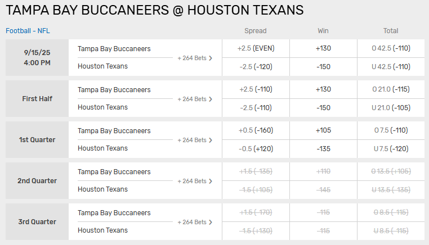This screenshot has width=429, height=245.
Task: Select 1st Quarter Buccaneers spread +0.5 (-160)
Action: point(256,130)
